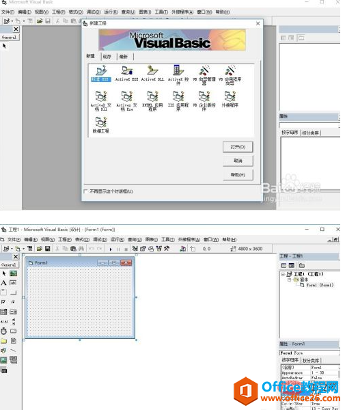Open the Form1 object dropdown in properties

click(309, 353)
